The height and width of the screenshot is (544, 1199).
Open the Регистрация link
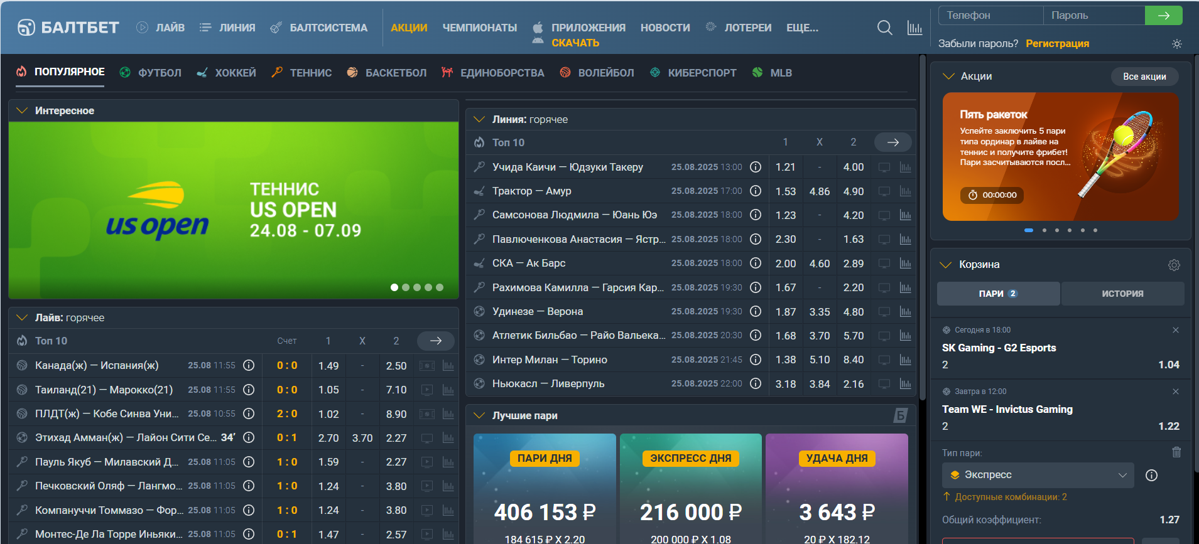(1057, 44)
